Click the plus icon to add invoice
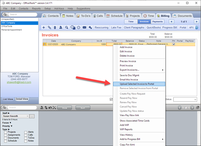This screenshot has height=146, width=201. point(44,28)
